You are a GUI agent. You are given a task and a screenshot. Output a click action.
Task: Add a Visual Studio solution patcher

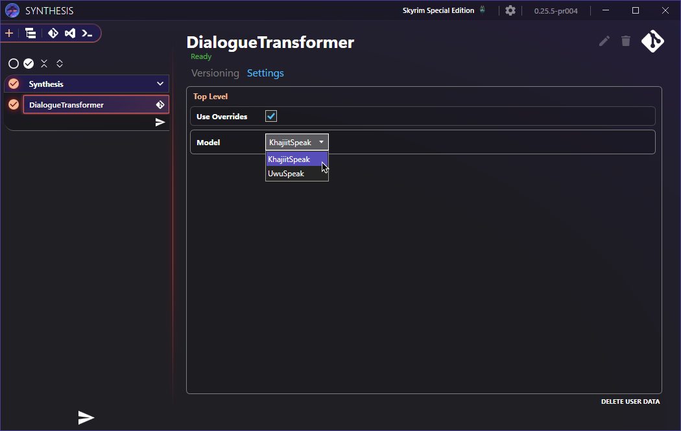pos(70,34)
